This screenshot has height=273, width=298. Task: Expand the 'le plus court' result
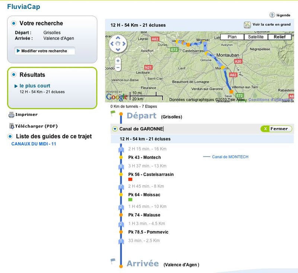pos(16,86)
